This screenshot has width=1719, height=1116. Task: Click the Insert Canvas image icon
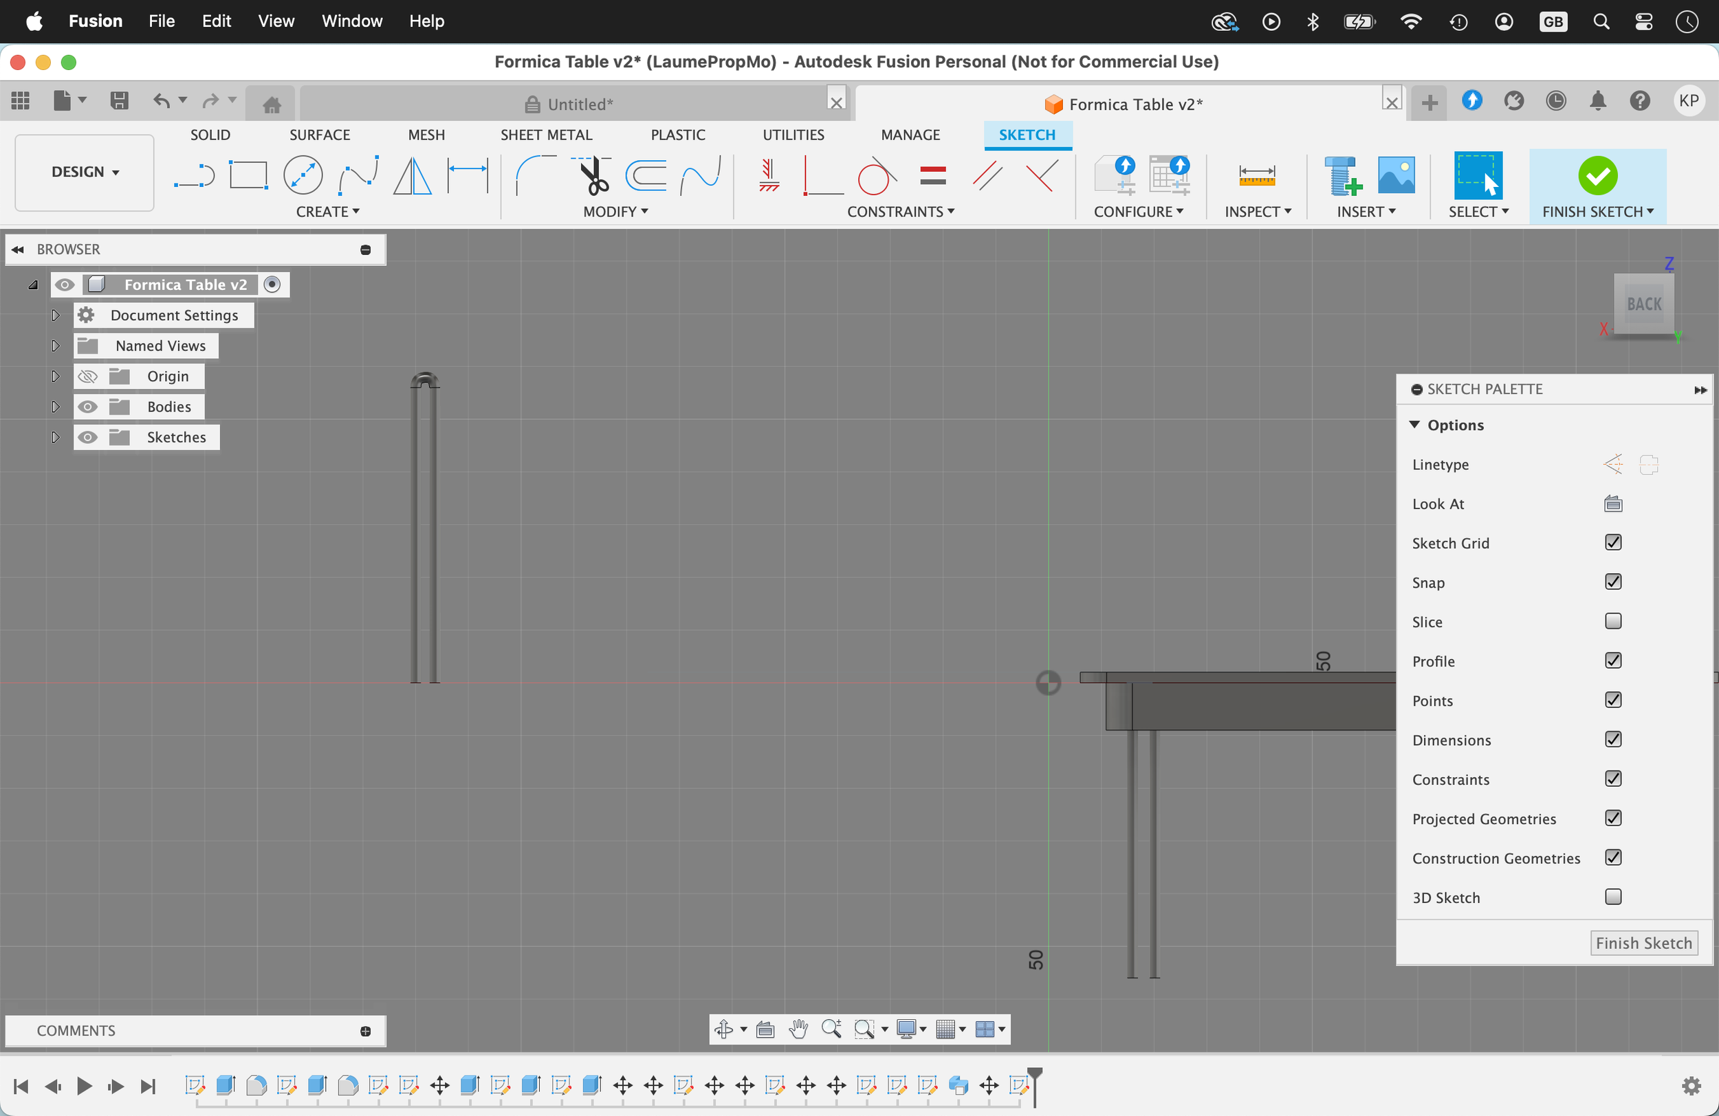1396,175
